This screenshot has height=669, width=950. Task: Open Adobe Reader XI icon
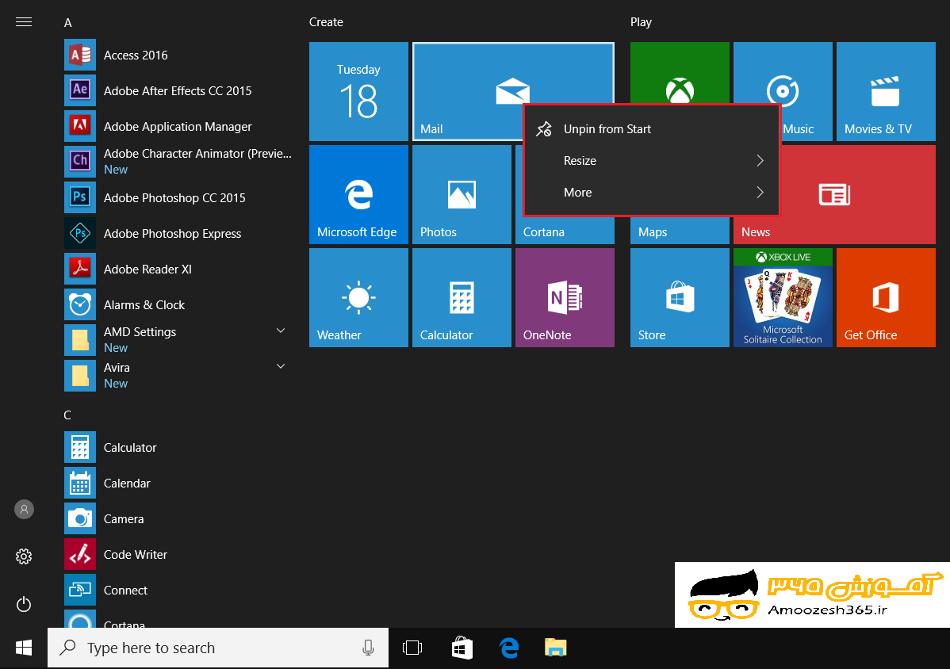click(x=80, y=269)
